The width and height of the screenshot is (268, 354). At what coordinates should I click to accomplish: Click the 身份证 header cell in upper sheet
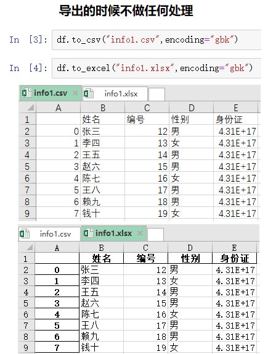click(x=235, y=119)
